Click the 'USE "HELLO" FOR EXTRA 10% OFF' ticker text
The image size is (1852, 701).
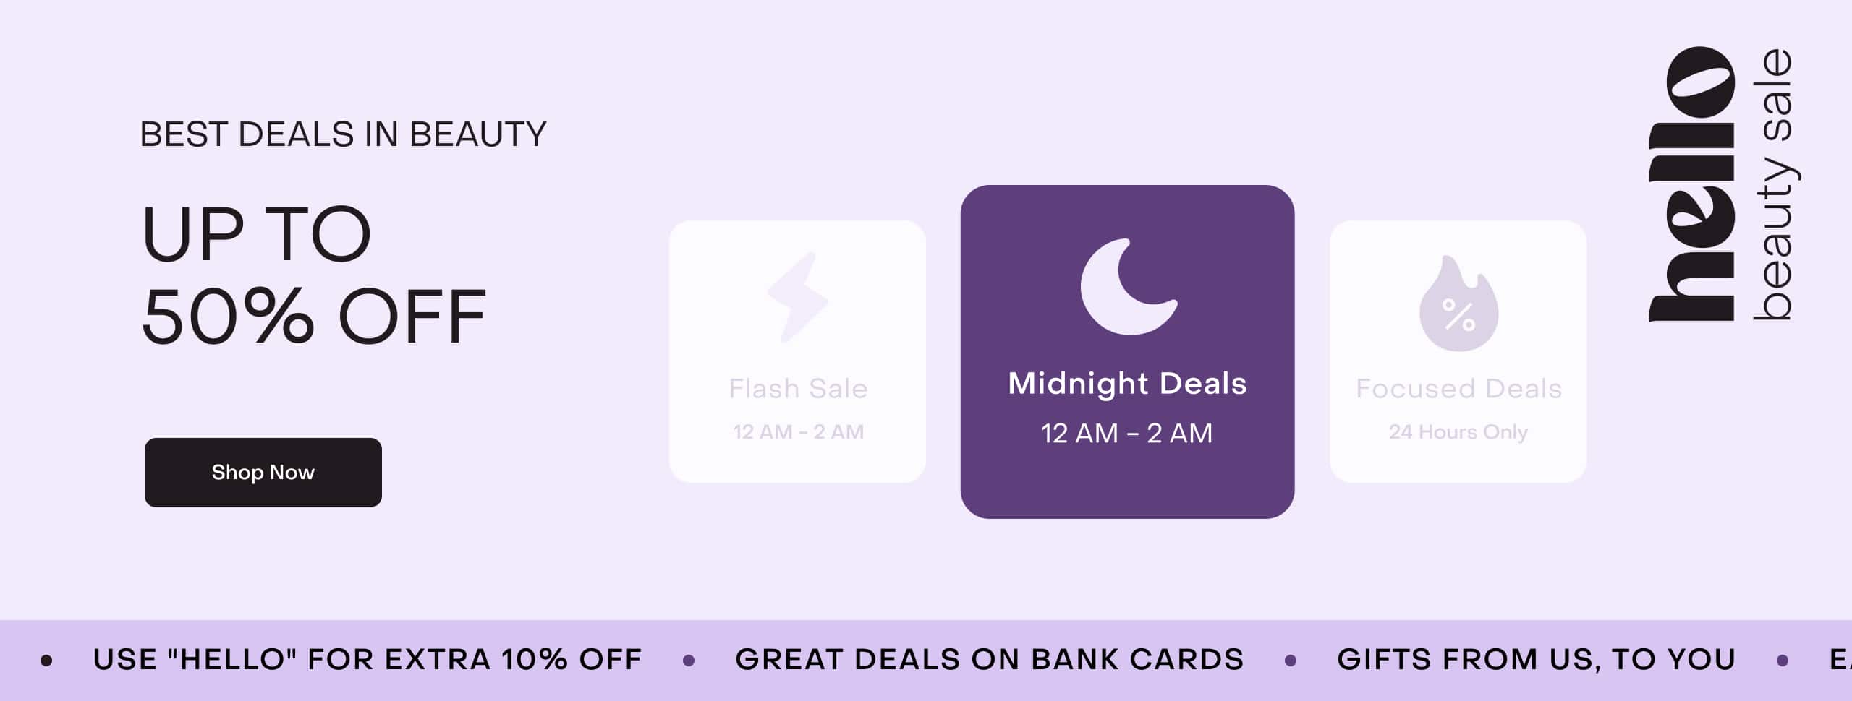coord(368,659)
